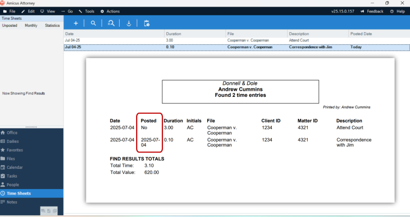Click the Feedback button

pos(372,11)
